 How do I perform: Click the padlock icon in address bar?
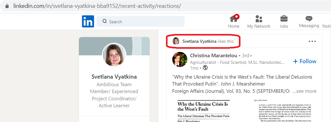[x=7, y=6]
